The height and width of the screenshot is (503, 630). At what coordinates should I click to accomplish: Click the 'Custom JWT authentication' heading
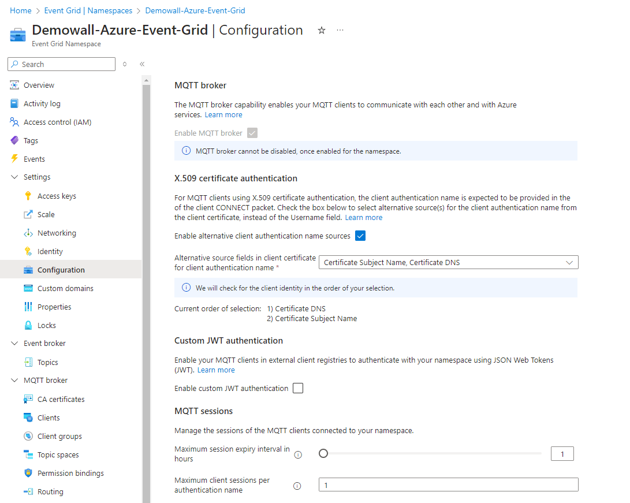229,341
